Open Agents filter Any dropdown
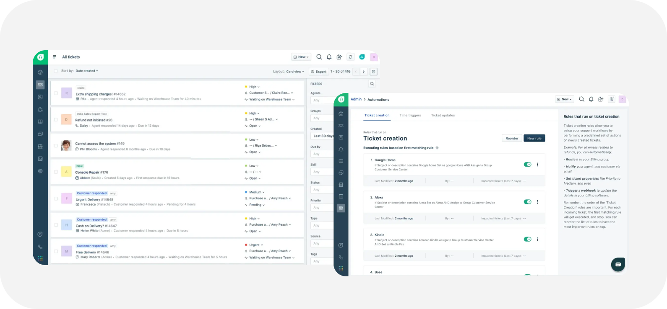Image resolution: width=667 pixels, height=309 pixels. point(322,100)
